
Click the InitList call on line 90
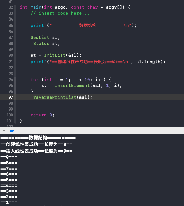coord(55,55)
